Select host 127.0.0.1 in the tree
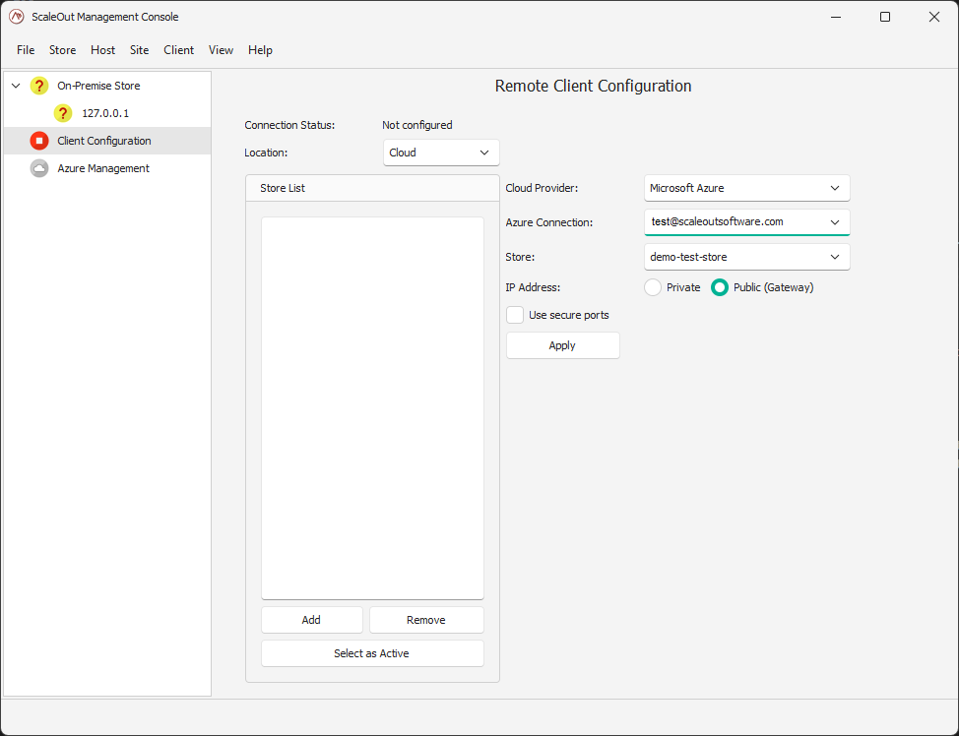 pyautogui.click(x=105, y=113)
